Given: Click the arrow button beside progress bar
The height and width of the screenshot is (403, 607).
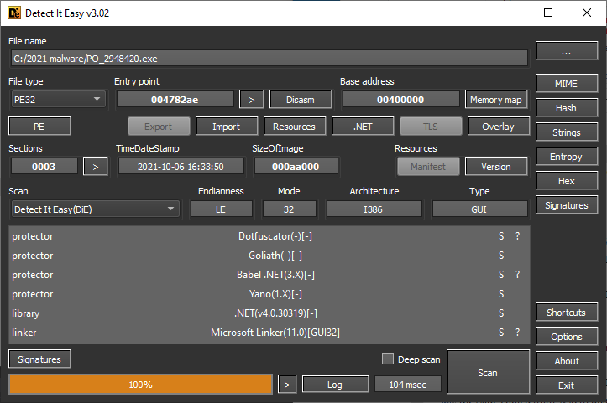Looking at the screenshot, I should (x=287, y=385).
